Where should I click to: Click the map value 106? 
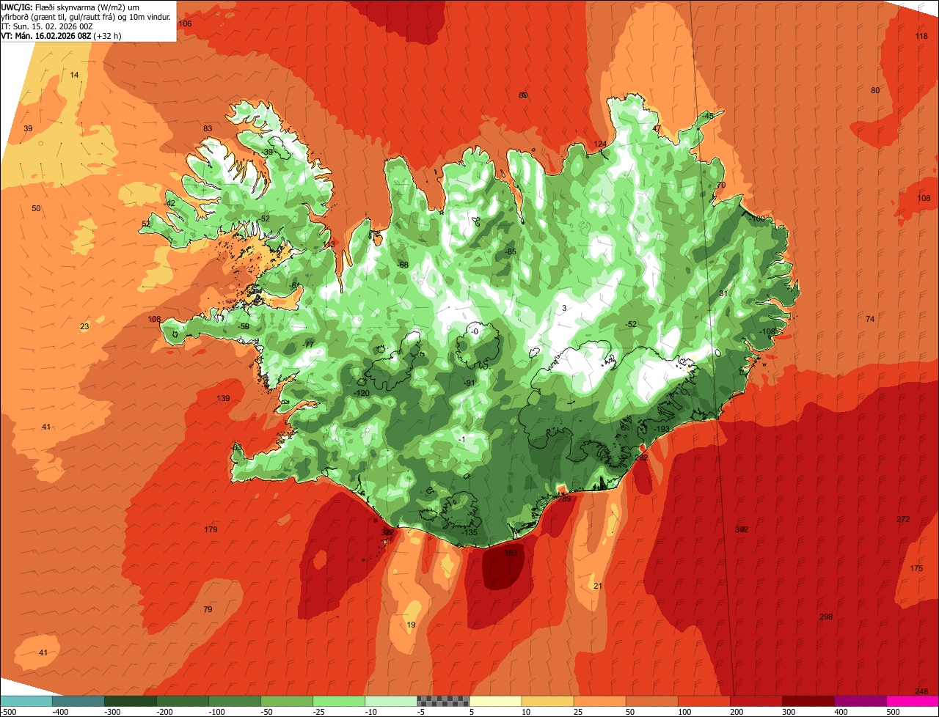(x=185, y=24)
